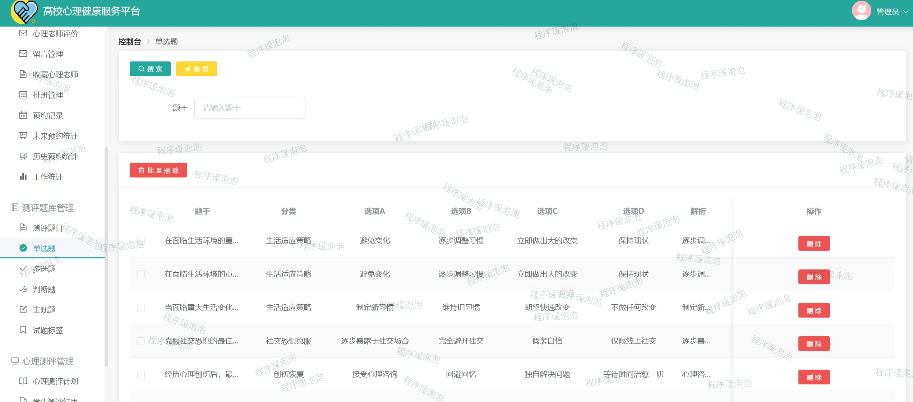Click the presentation icon beside 未来预约统计

coord(23,136)
